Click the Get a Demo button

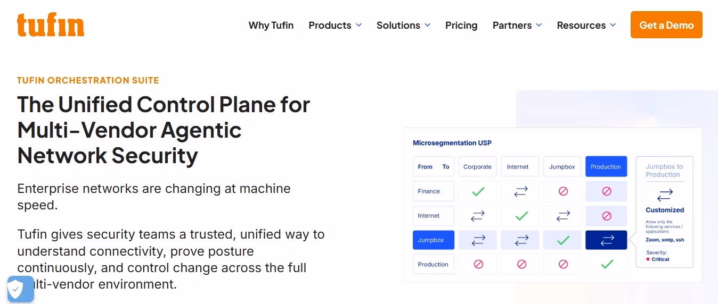tap(666, 25)
